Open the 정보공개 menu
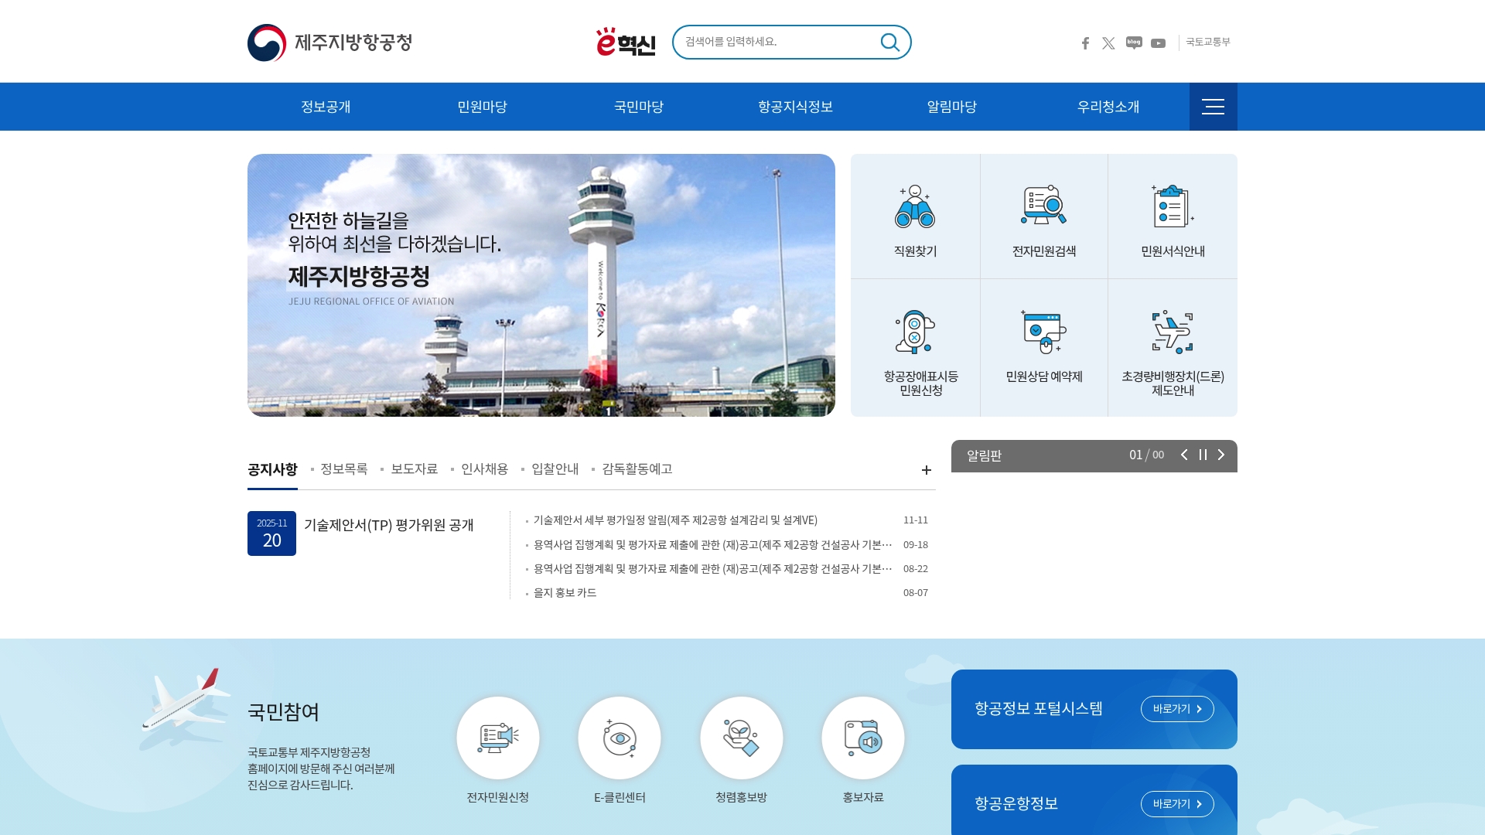1485x835 pixels. (326, 107)
